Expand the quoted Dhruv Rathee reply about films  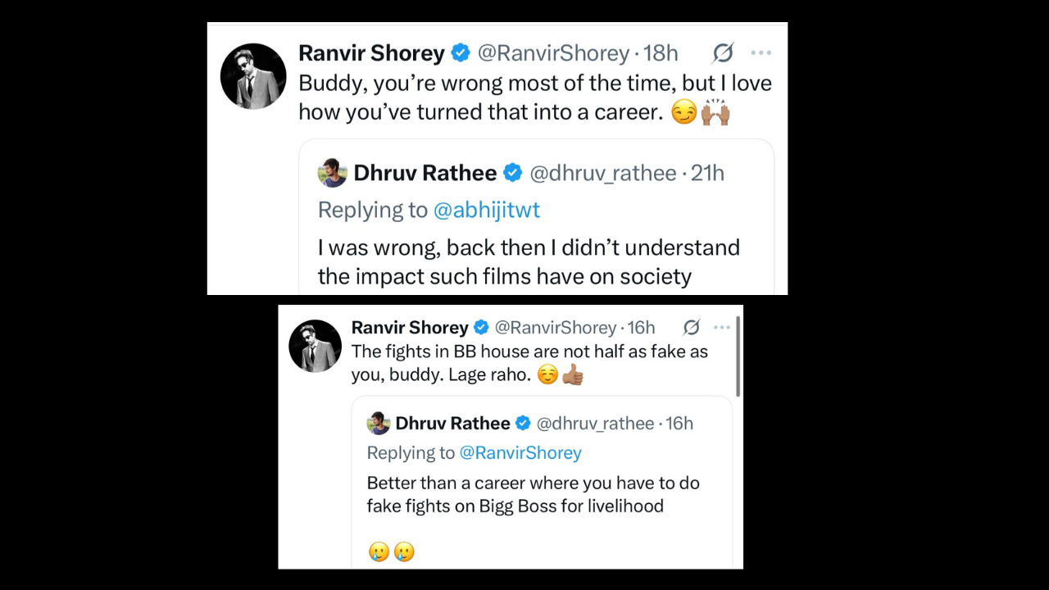click(x=529, y=261)
